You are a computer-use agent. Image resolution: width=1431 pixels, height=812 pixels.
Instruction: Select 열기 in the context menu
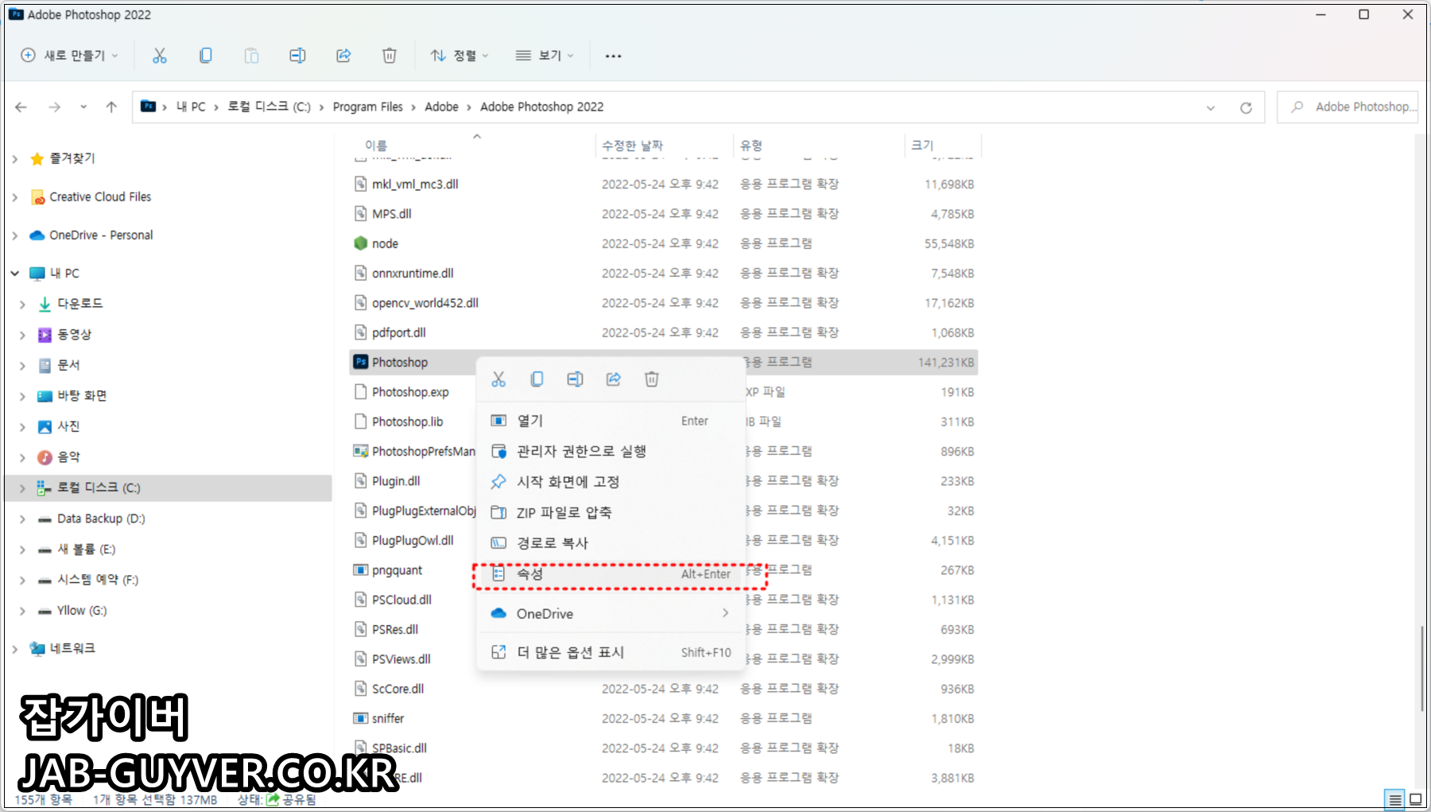coord(611,421)
